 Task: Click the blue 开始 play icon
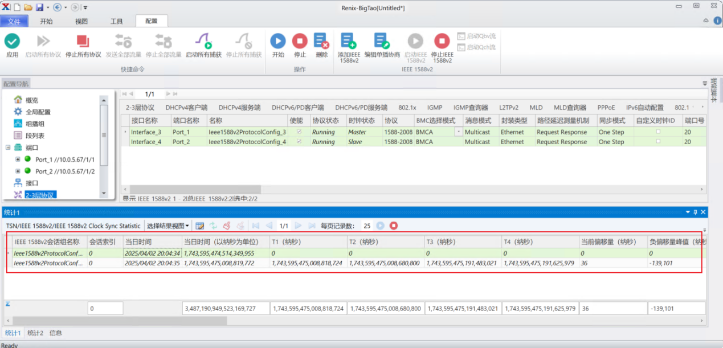click(278, 40)
